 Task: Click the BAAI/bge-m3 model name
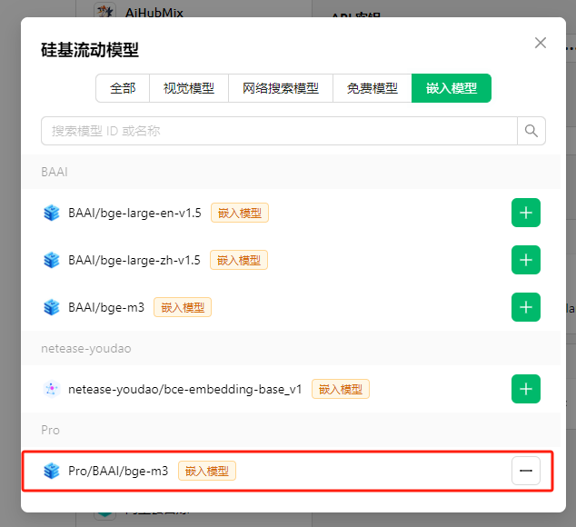106,307
